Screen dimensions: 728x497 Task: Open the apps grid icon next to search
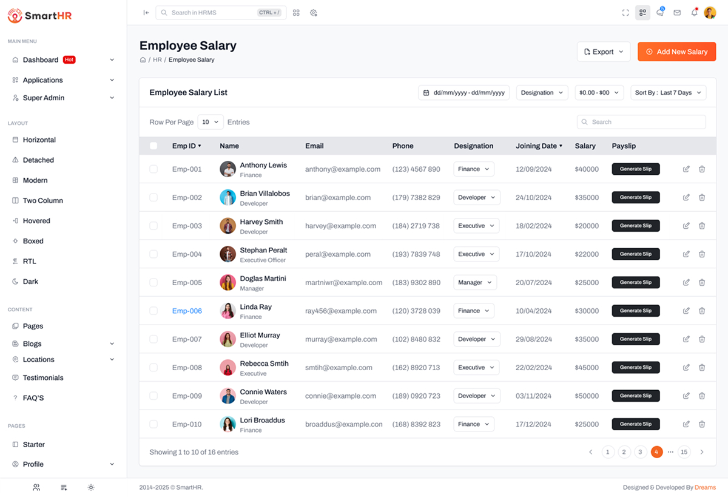click(296, 12)
